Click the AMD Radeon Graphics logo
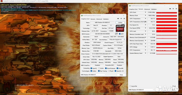This screenshot has width=182, height=95. coord(120,28)
